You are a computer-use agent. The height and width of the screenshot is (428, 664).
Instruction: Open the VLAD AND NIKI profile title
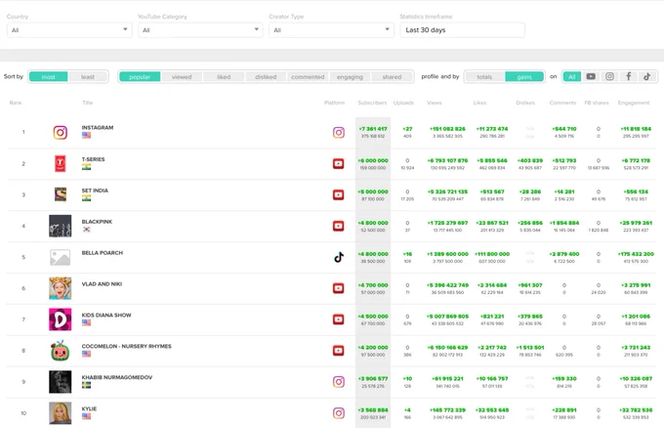click(102, 284)
